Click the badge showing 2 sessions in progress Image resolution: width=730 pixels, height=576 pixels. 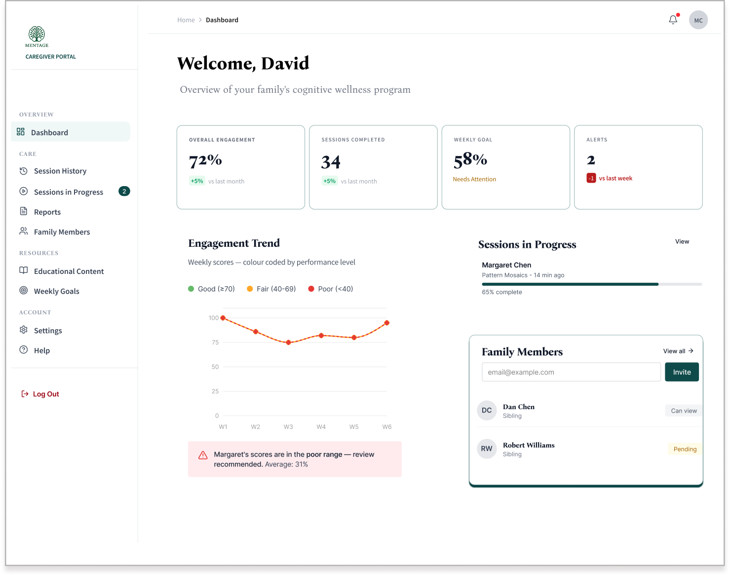124,191
